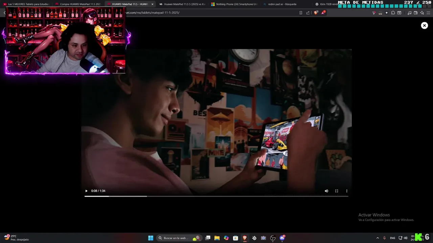Open OBS Studio from the taskbar

point(273,238)
